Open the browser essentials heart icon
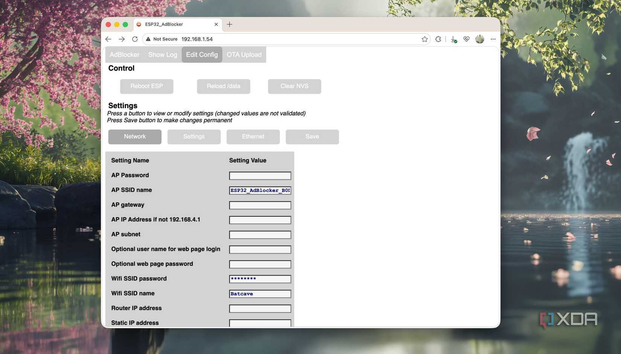 [466, 39]
